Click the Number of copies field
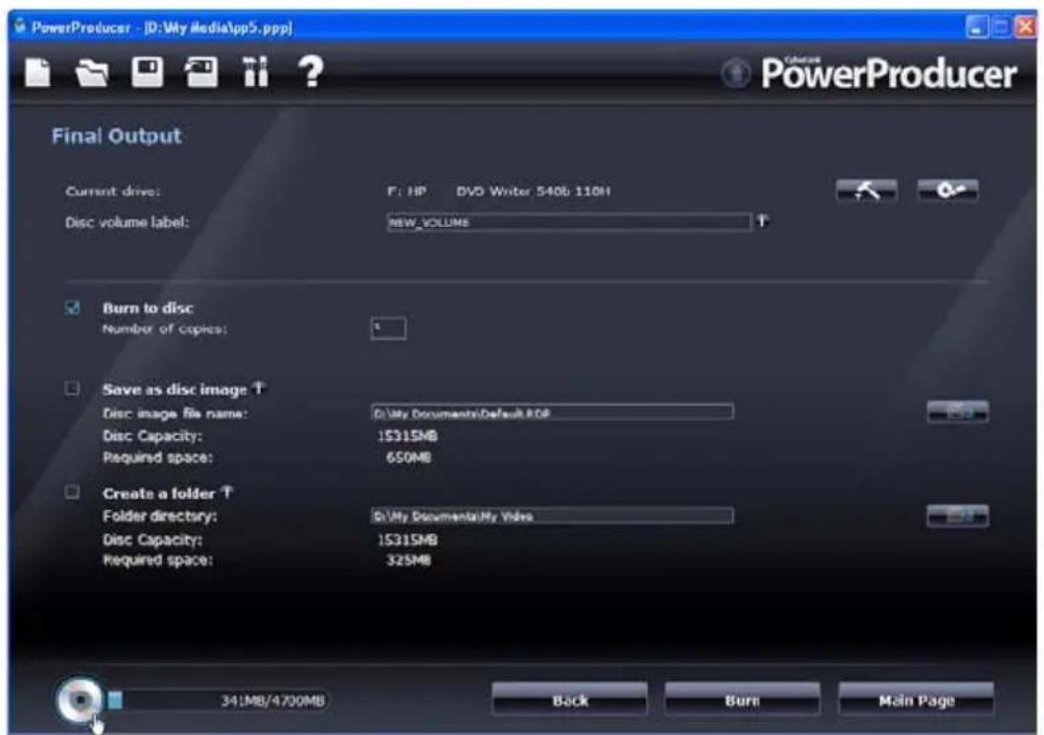1044x735 pixels. coord(388,328)
